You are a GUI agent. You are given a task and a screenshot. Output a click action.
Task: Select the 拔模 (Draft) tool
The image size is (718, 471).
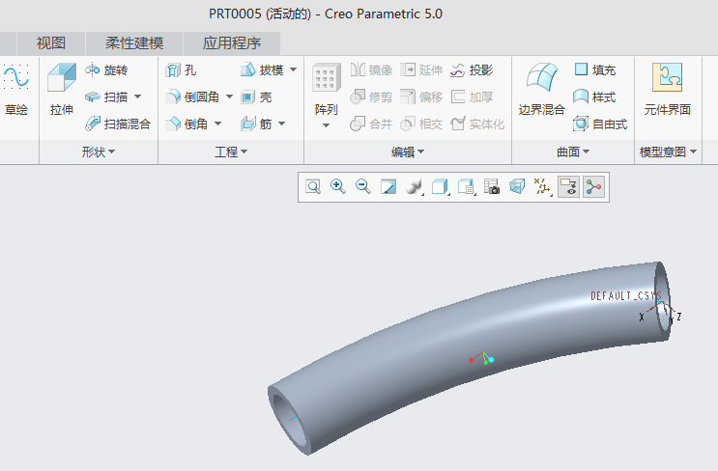(263, 69)
